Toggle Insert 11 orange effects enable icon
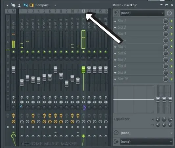175x148 pixels. click(x=78, y=116)
